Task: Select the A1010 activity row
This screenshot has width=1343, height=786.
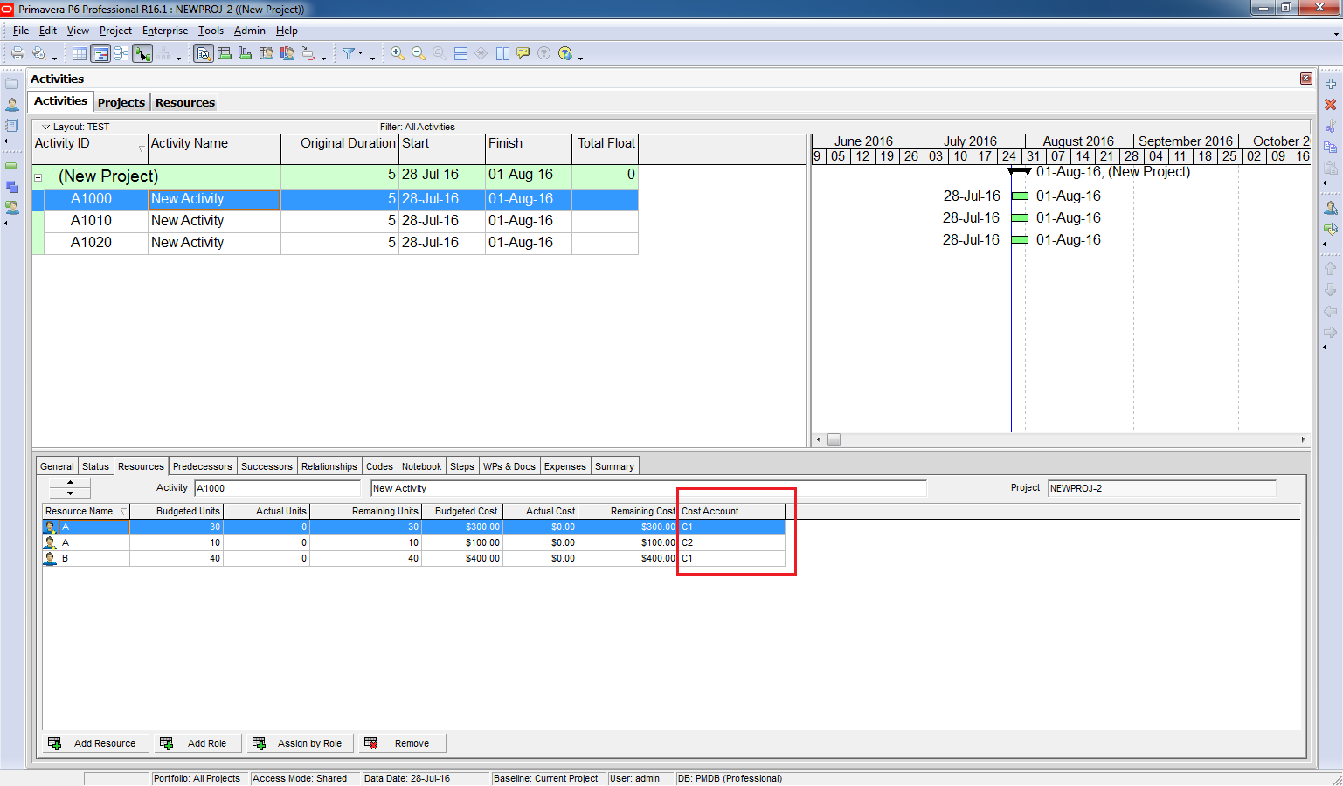Action: tap(91, 221)
